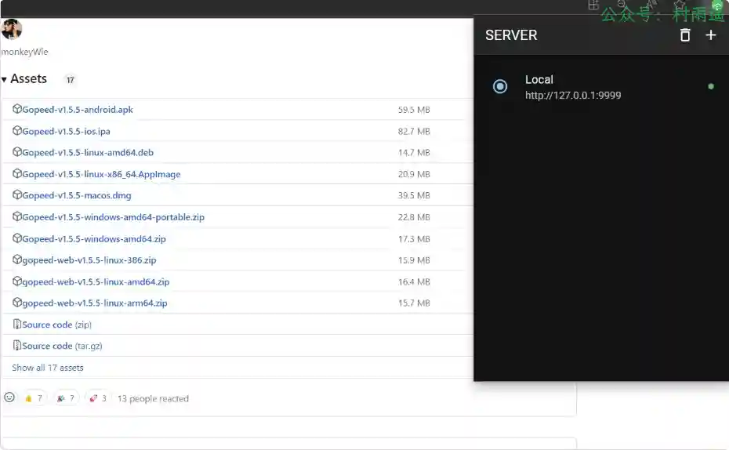
Task: Click the rocket reaction with 3
Action: [x=98, y=398]
